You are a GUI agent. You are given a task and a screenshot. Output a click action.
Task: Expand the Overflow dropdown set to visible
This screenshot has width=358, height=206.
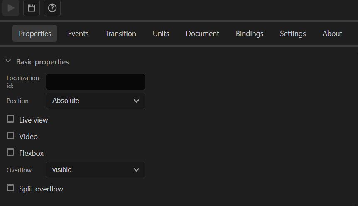pos(96,170)
